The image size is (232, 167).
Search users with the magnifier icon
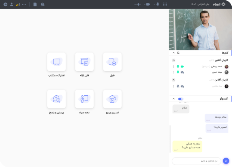pos(178,53)
